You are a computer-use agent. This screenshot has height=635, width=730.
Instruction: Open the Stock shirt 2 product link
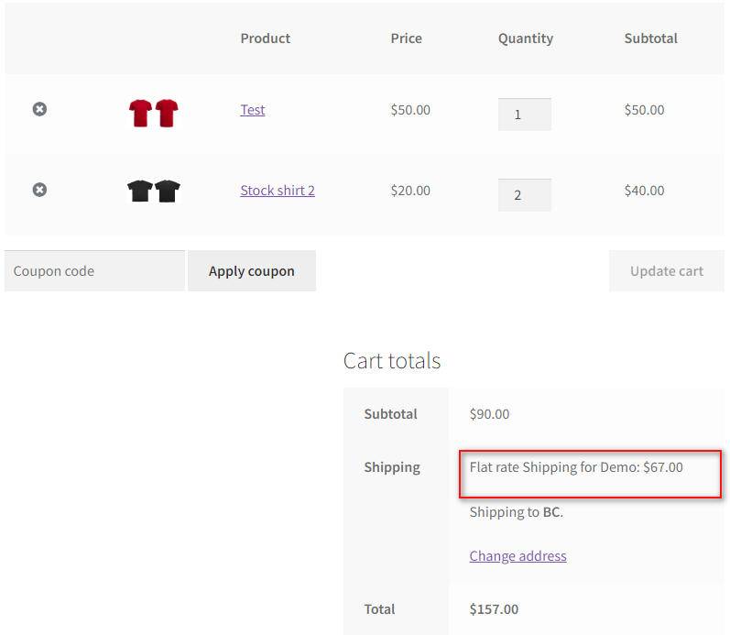[278, 191]
